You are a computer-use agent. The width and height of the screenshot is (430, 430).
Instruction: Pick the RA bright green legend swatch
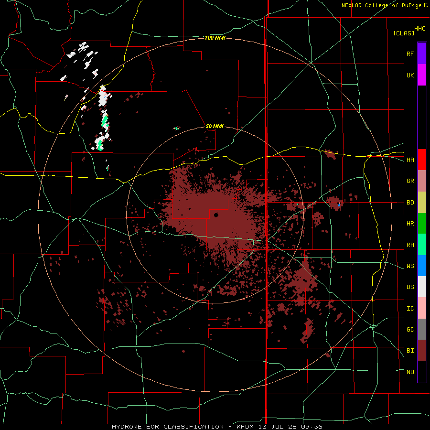tap(422, 245)
